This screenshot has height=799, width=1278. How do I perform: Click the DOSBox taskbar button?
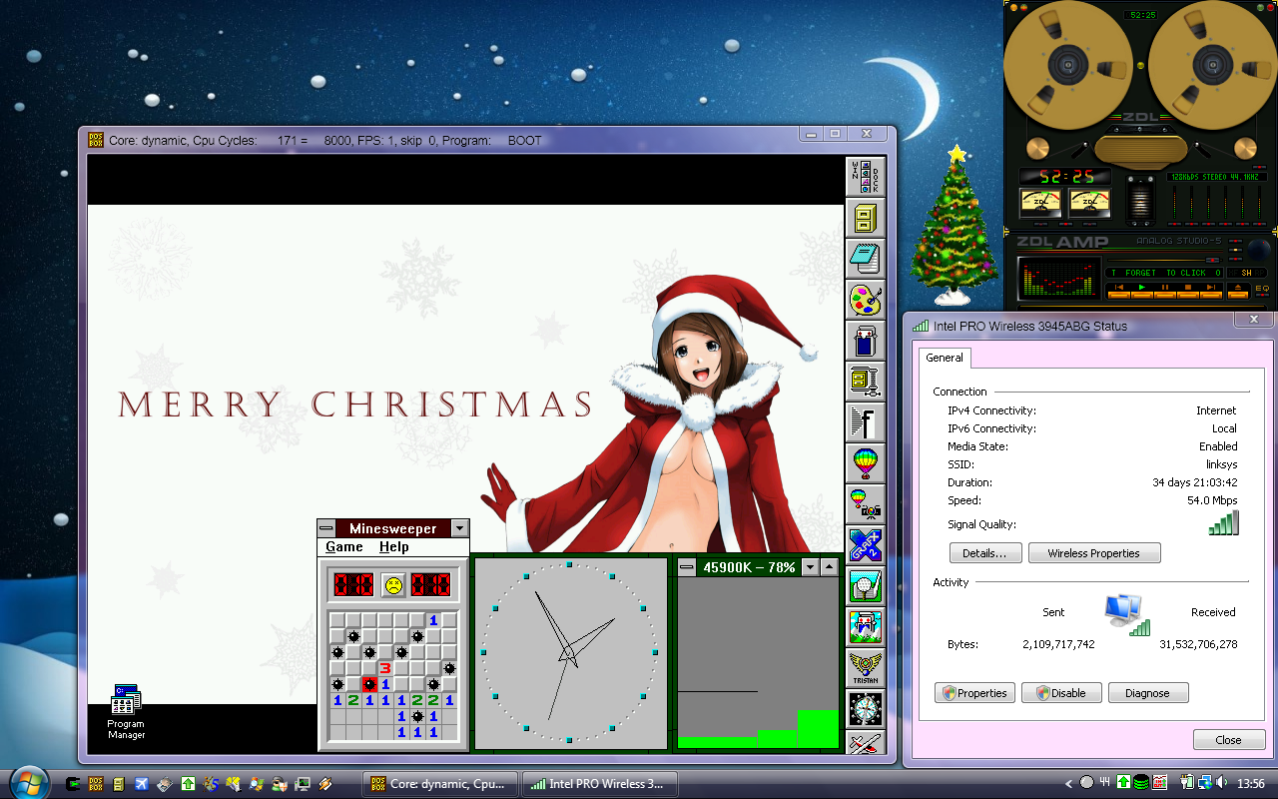(440, 784)
